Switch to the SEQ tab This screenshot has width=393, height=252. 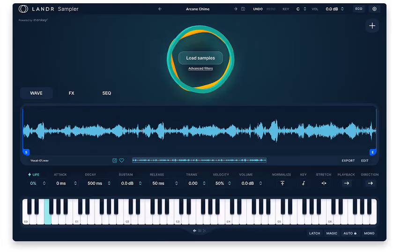[106, 93]
